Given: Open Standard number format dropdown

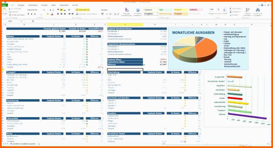Looking at the screenshot, I should (119, 10).
